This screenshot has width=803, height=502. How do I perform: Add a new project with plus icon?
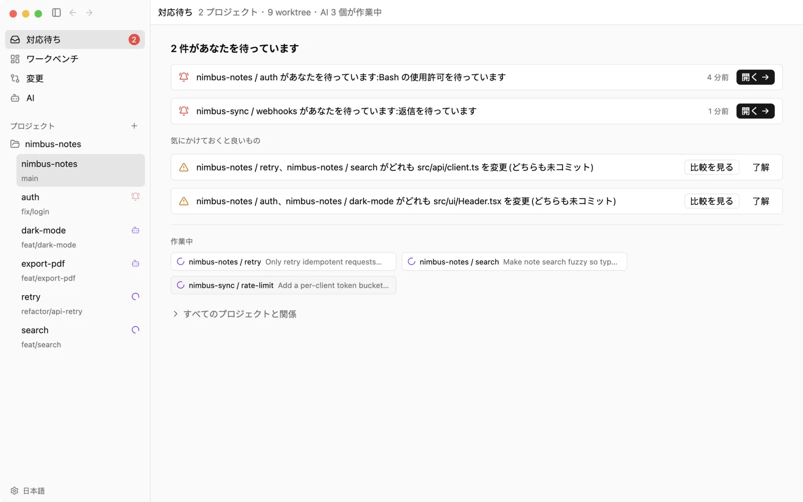134,126
